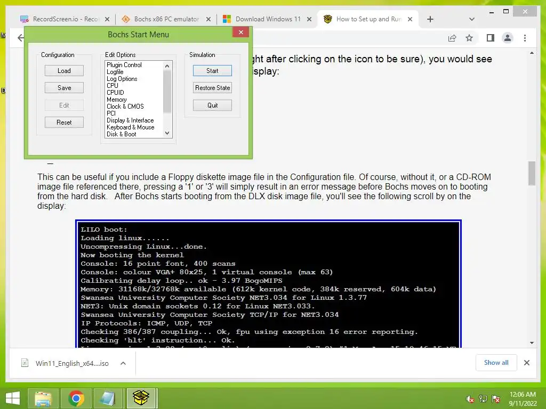The image size is (546, 409).
Task: Select Display & Interface list entry
Action: (130, 120)
